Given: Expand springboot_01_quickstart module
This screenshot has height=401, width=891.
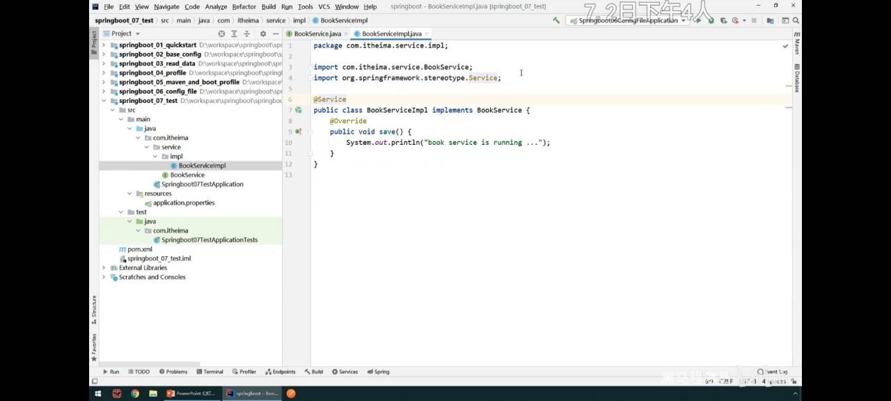Looking at the screenshot, I should tap(104, 45).
